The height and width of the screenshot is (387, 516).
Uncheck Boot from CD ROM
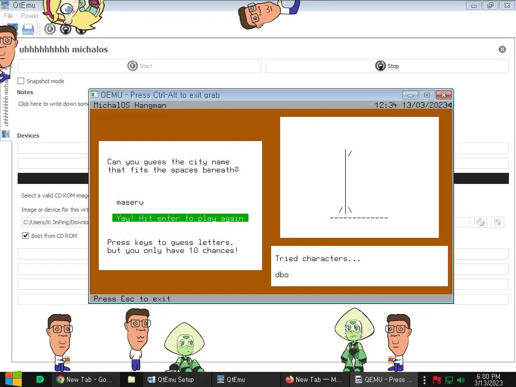(x=25, y=236)
